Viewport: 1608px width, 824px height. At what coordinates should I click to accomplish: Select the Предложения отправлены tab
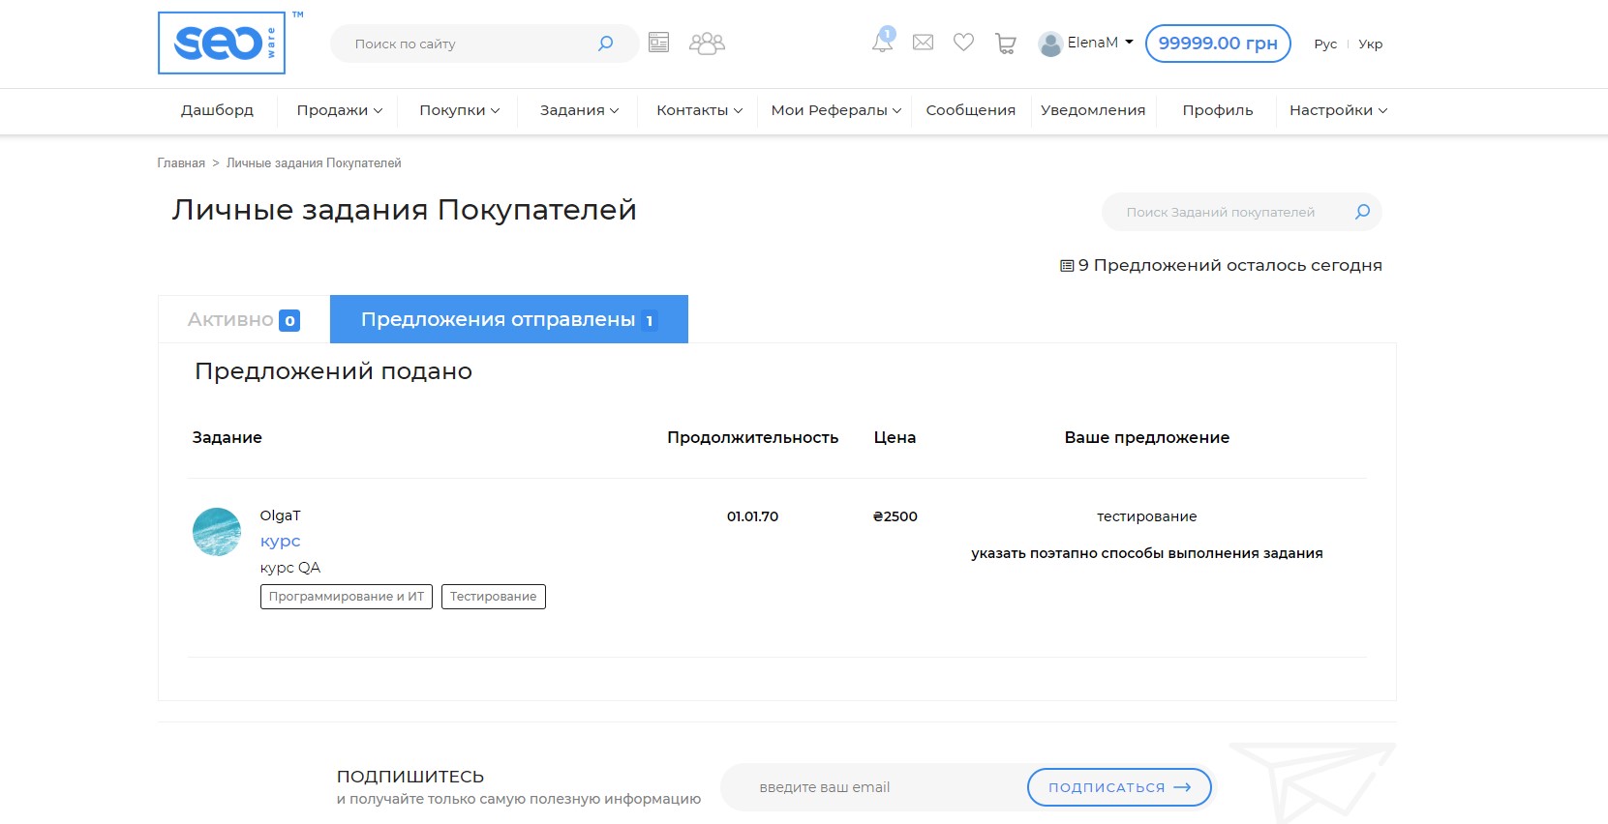tap(508, 320)
